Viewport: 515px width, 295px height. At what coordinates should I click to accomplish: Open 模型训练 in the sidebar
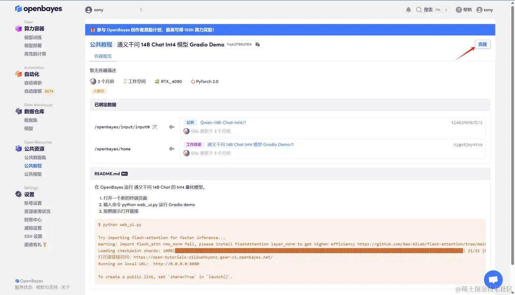coord(33,37)
